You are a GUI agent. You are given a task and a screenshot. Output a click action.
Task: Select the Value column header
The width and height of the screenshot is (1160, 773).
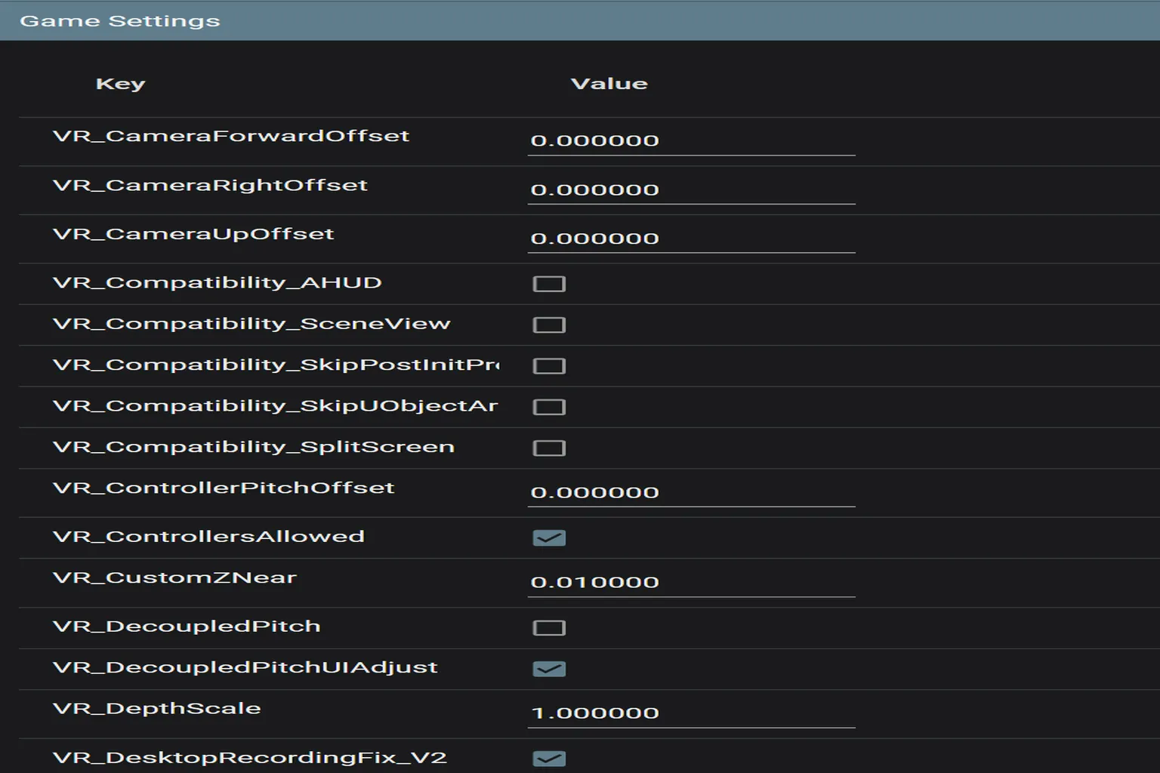(609, 84)
